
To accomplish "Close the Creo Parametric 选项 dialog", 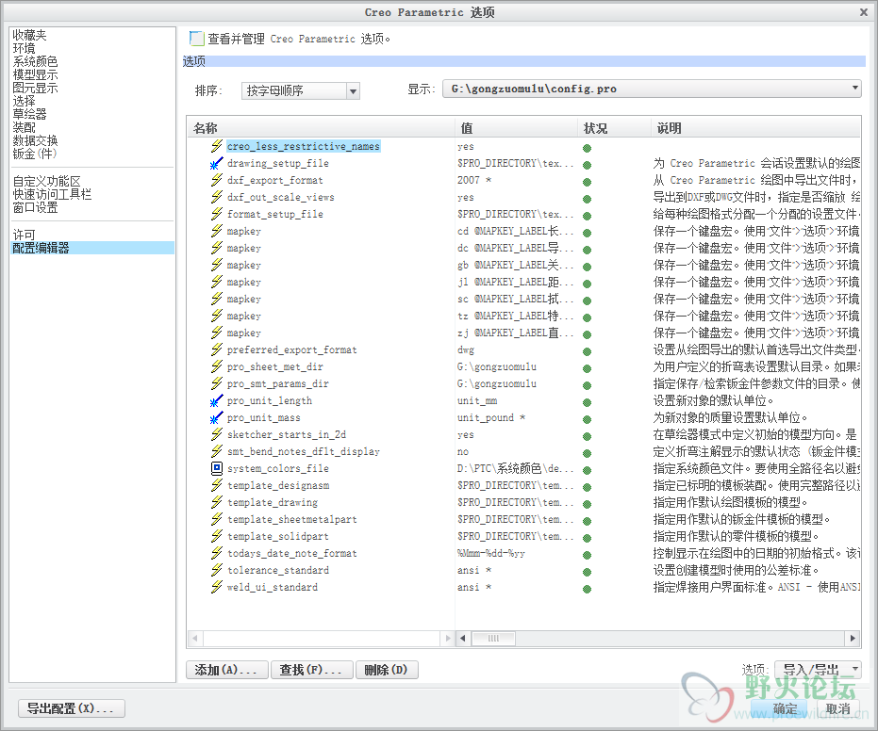I will 864,11.
